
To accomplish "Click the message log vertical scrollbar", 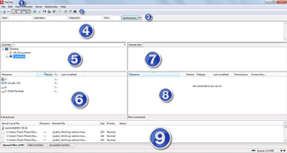I will pyautogui.click(x=285, y=31).
